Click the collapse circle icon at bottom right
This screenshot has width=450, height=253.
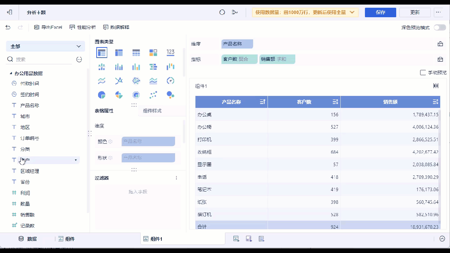(442, 239)
